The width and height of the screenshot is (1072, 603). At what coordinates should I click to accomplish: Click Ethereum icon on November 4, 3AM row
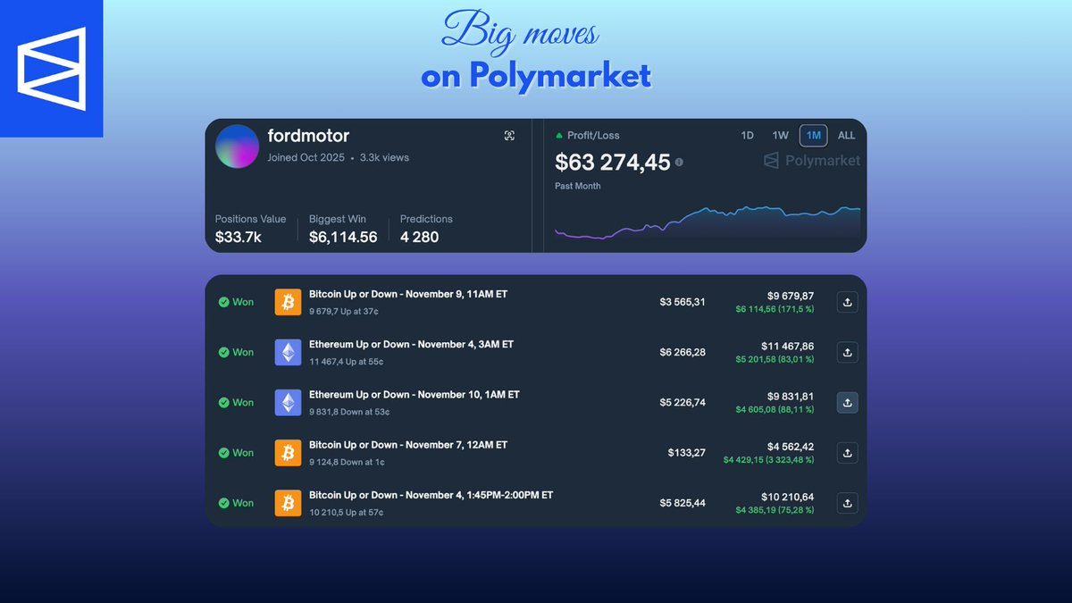[288, 352]
